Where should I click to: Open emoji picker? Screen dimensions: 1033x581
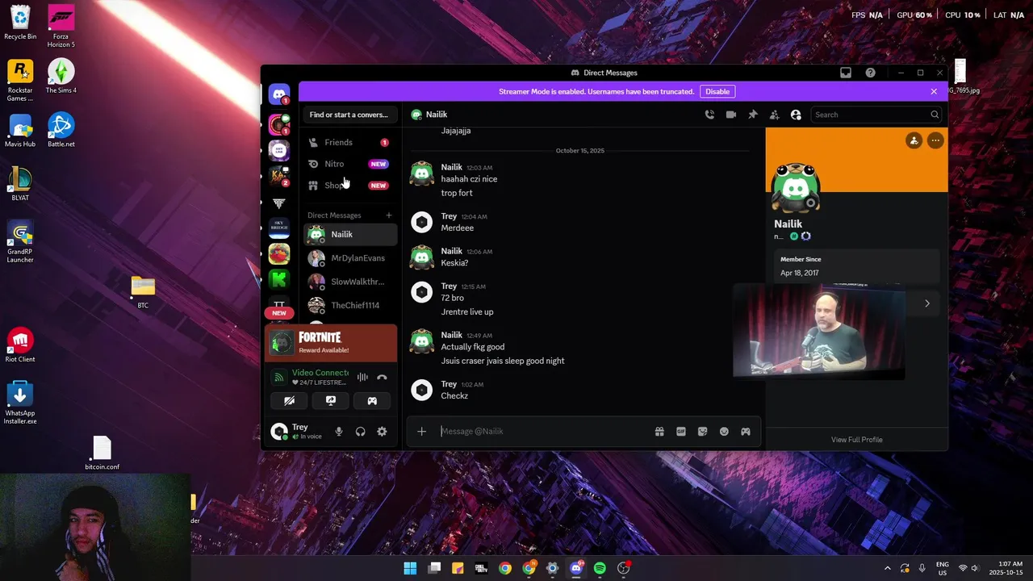coord(724,432)
